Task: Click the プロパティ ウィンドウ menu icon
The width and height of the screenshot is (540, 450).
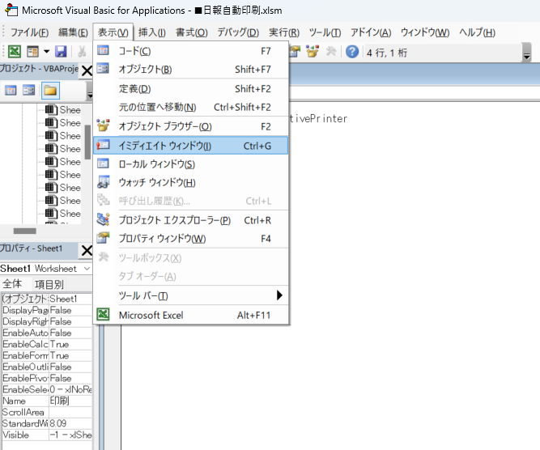Action: [103, 238]
